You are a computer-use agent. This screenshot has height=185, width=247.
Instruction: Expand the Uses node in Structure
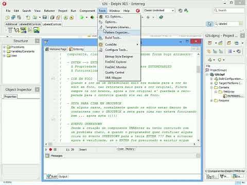click(4, 55)
